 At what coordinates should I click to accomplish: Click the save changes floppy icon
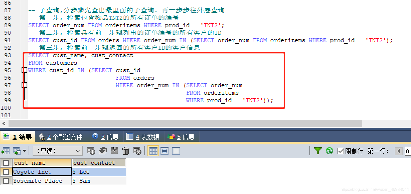114,151
